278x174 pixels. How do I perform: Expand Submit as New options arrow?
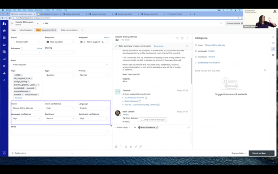[x=272, y=153]
